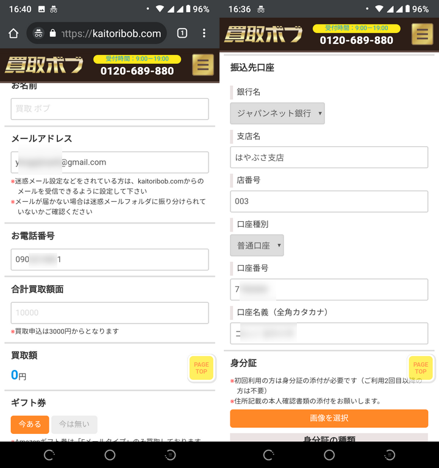
Task: Tap the 買取ボブ logo on left screen
Action: pos(44,65)
